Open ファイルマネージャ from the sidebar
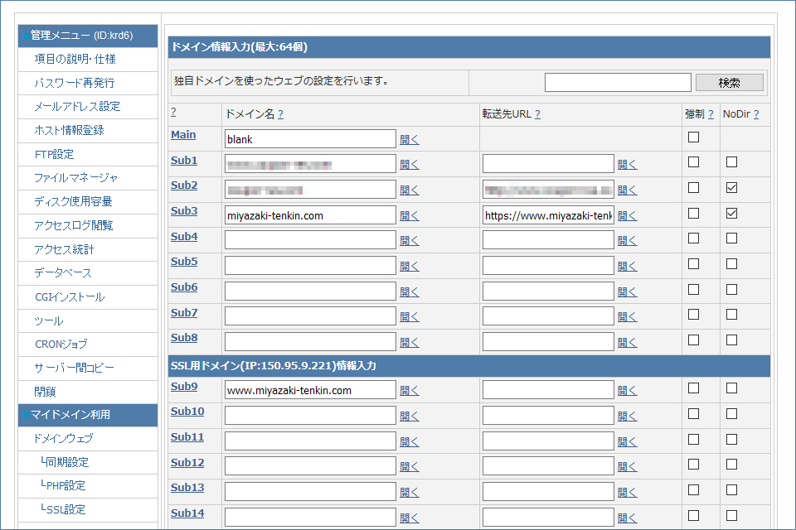The image size is (796, 530). 75,177
